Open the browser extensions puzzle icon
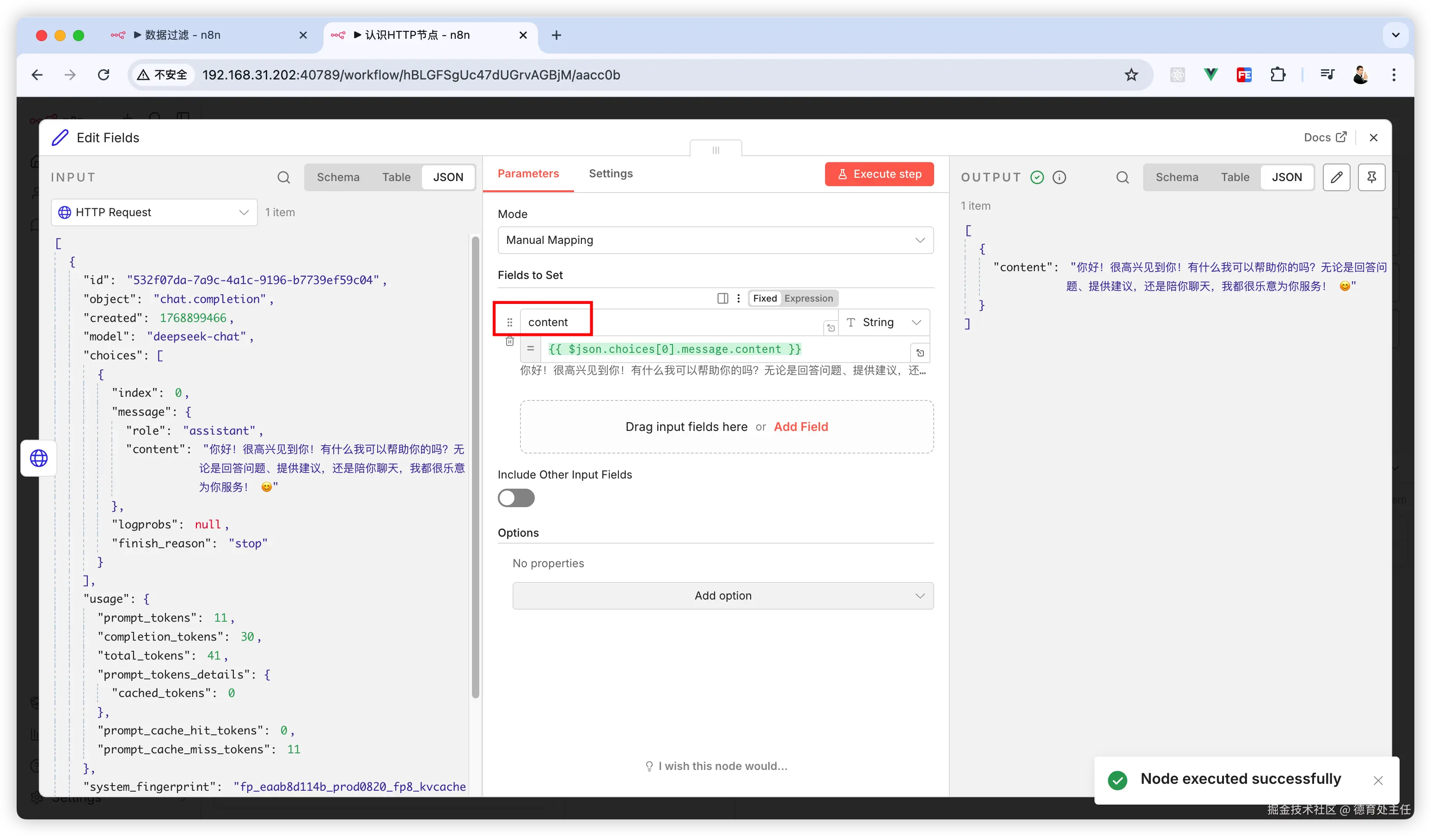The height and width of the screenshot is (836, 1431). pos(1278,75)
